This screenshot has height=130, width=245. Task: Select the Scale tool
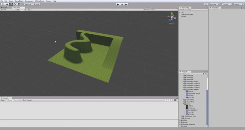[15, 4]
